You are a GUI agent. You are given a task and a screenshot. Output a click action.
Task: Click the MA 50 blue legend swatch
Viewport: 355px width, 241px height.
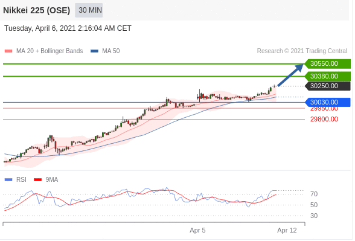[94, 51]
